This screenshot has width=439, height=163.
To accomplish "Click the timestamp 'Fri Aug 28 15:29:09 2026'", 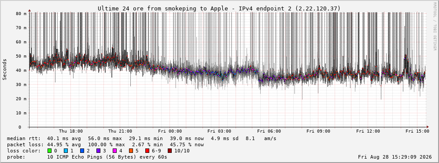I will coord(395,157).
